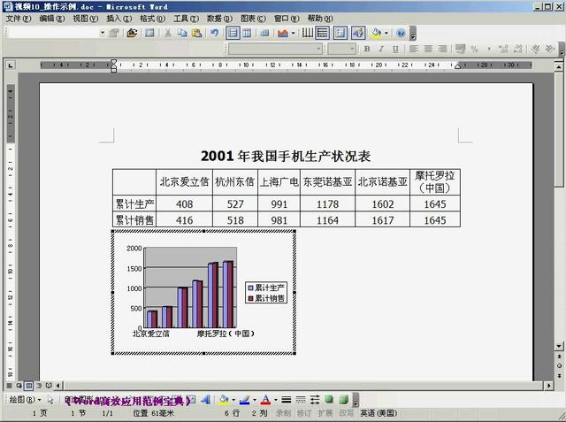
Task: Open the Line Style icon
Action: (287, 400)
